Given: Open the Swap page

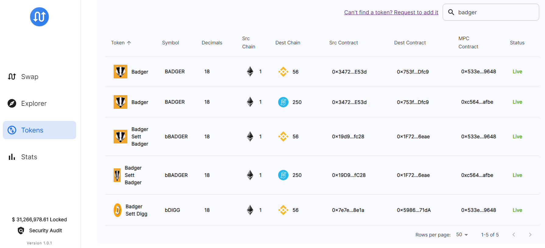Looking at the screenshot, I should [x=39, y=77].
